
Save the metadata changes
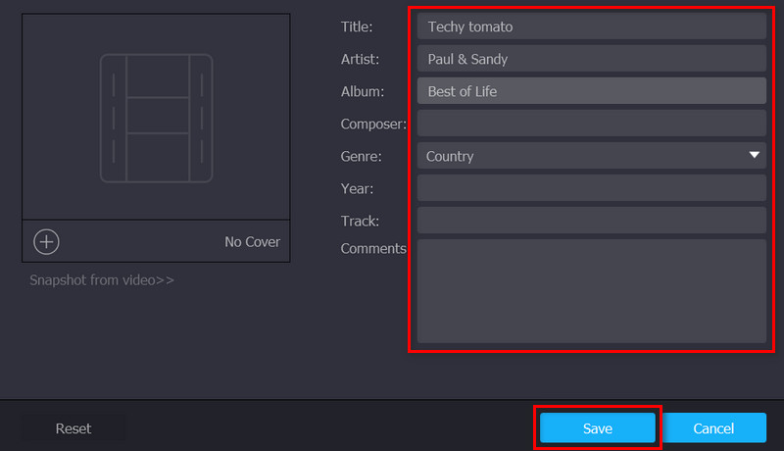pyautogui.click(x=597, y=428)
